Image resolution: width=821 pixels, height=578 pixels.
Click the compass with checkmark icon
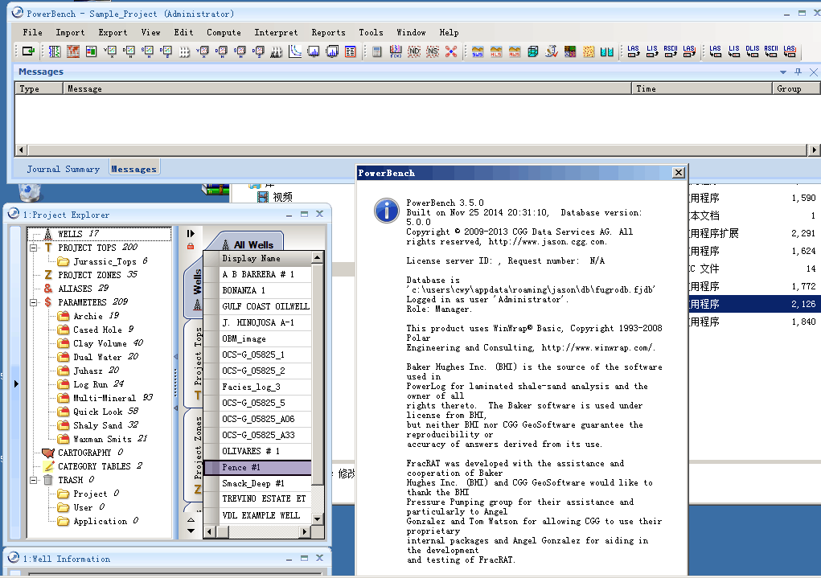[552, 51]
